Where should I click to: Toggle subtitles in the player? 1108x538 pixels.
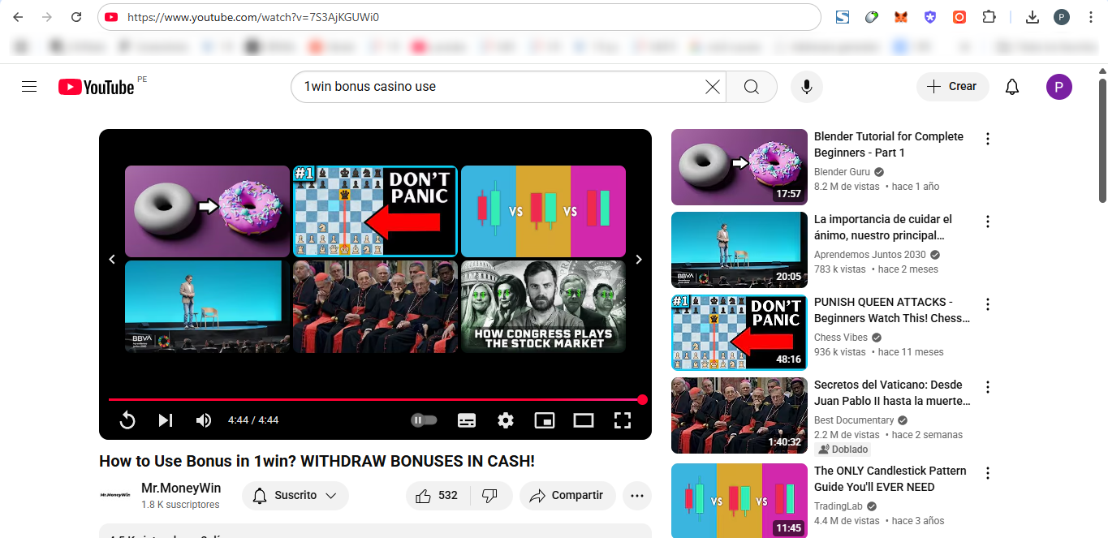[467, 420]
